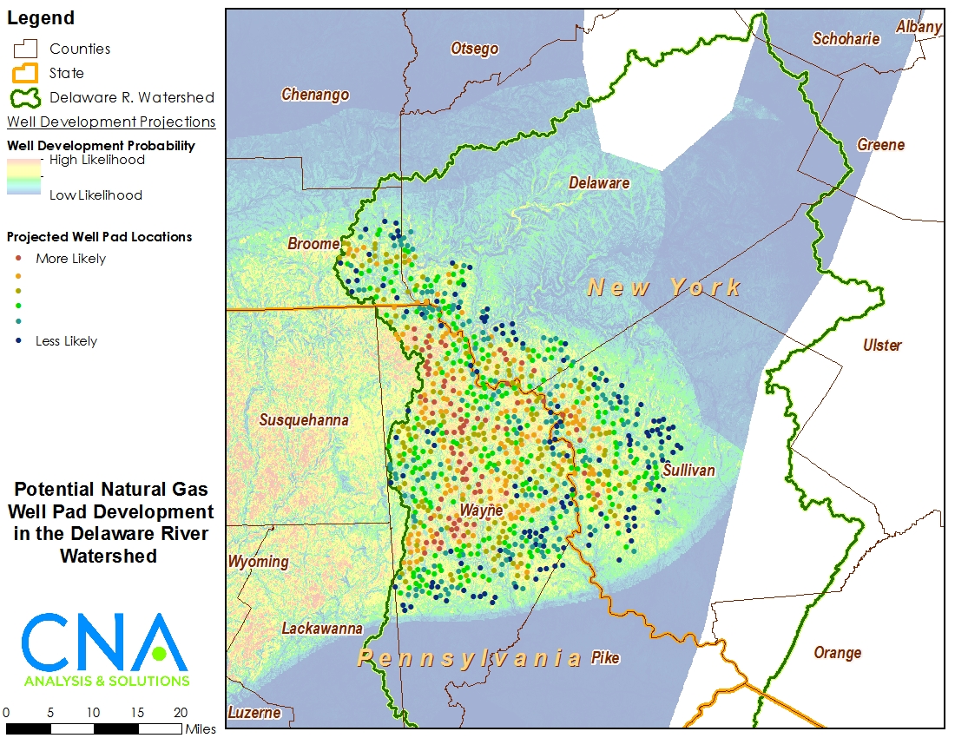Click the orange State legend symbol

[25, 73]
